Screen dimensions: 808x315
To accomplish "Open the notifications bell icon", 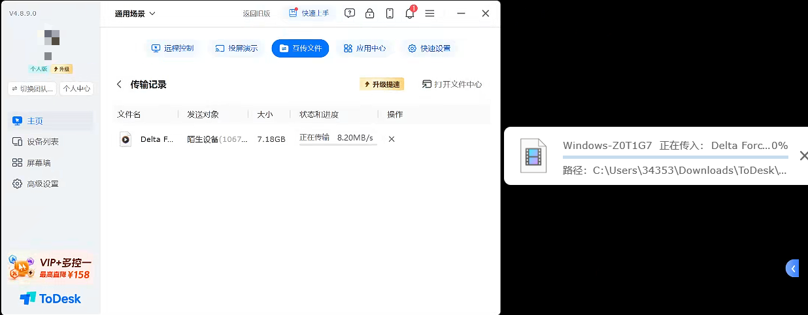I will [x=410, y=12].
